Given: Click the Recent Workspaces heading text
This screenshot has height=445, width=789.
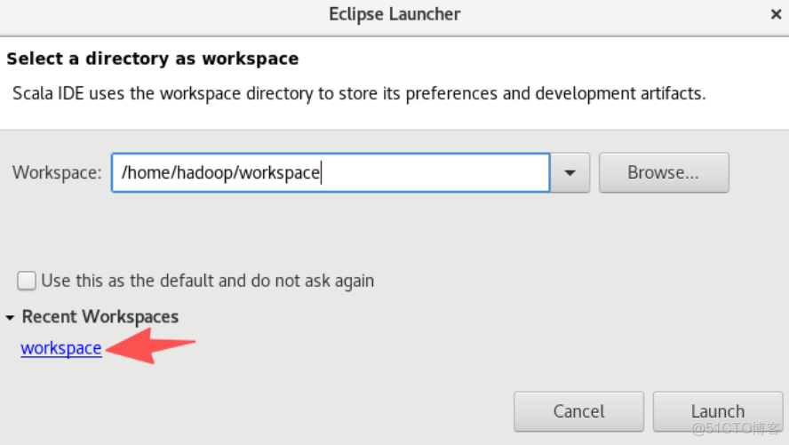Looking at the screenshot, I should pos(100,317).
